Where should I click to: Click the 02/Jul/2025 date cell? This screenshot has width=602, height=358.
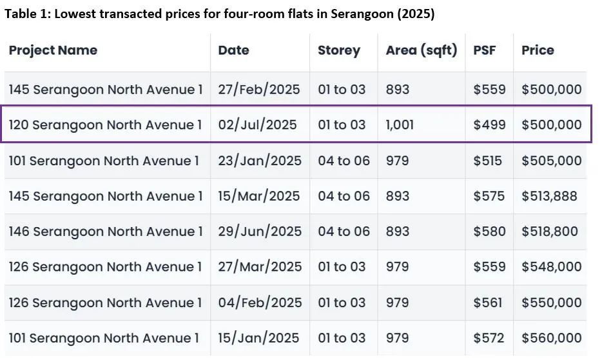(x=257, y=124)
